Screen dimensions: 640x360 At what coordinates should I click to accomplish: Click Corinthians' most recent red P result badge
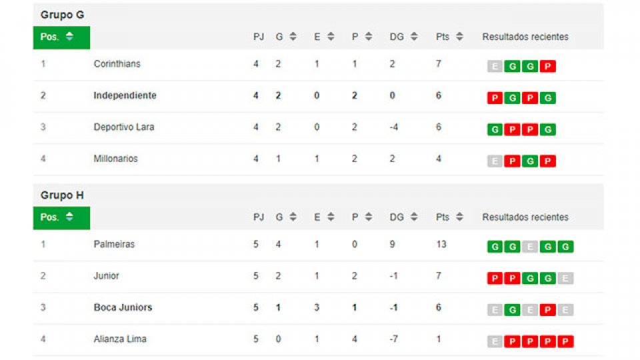(547, 67)
